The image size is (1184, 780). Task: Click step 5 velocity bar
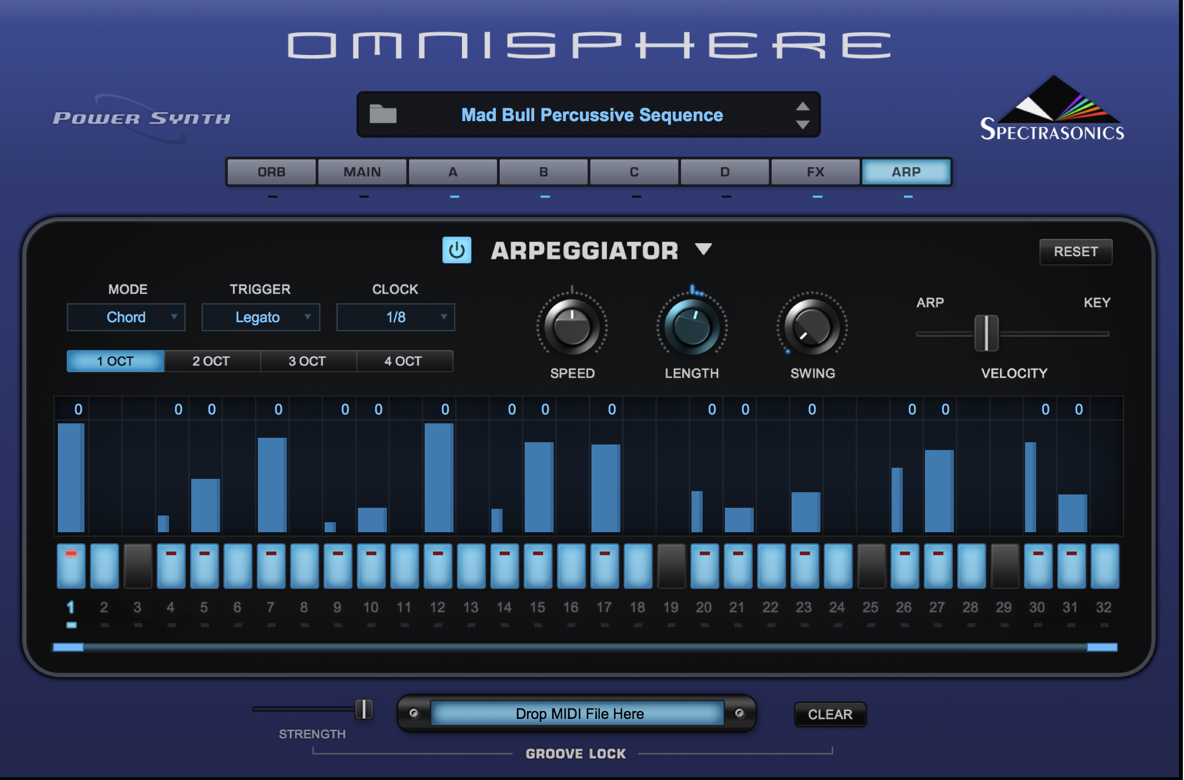pos(206,506)
